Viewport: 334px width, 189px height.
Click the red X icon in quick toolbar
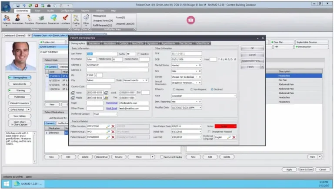coord(37,6)
